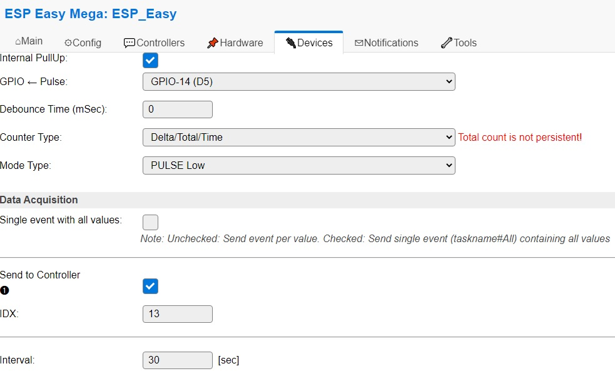Viewport: 615px width, 381px height.
Task: Switch to the Config tab
Action: pos(83,43)
